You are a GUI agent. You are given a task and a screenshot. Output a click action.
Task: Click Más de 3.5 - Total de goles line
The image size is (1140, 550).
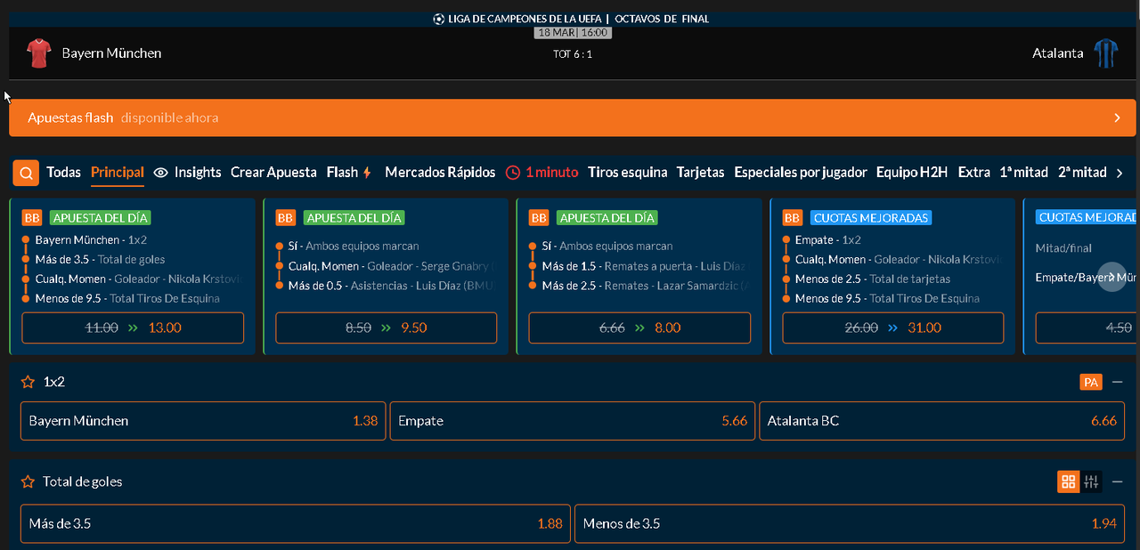pos(100,260)
